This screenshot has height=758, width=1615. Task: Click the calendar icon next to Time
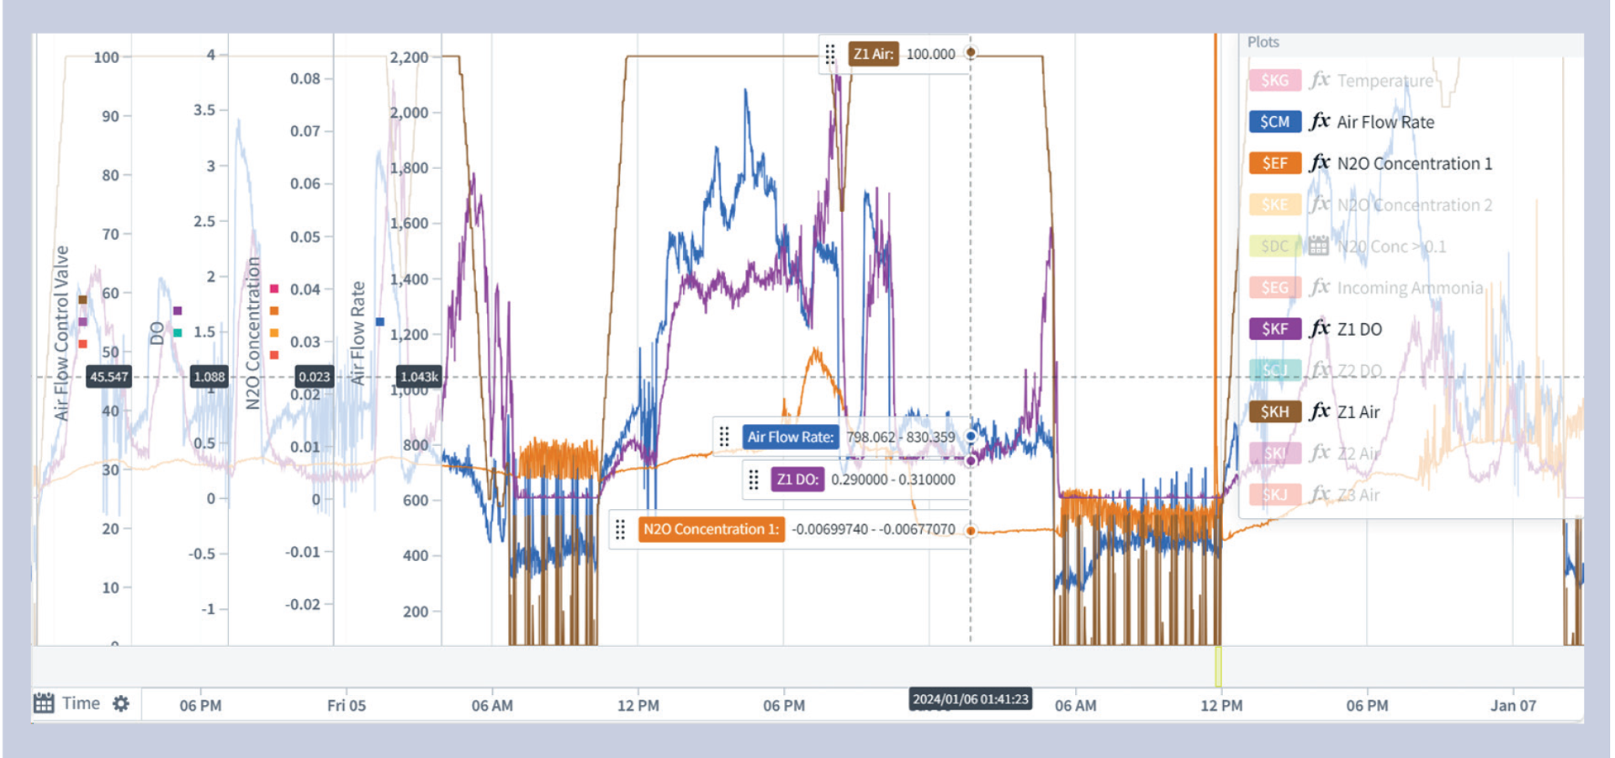pos(44,703)
